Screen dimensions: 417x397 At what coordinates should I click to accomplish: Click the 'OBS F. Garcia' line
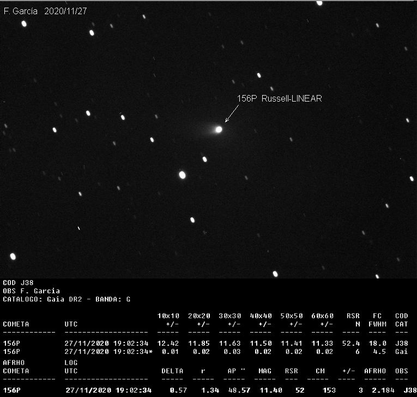(x=32, y=291)
